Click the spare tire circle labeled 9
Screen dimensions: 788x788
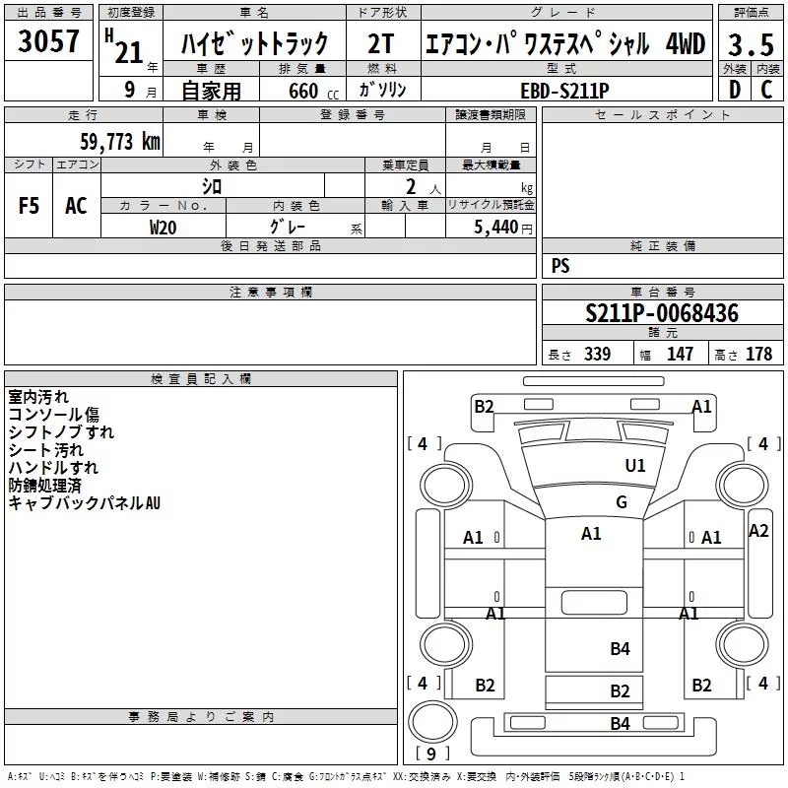[x=432, y=721]
